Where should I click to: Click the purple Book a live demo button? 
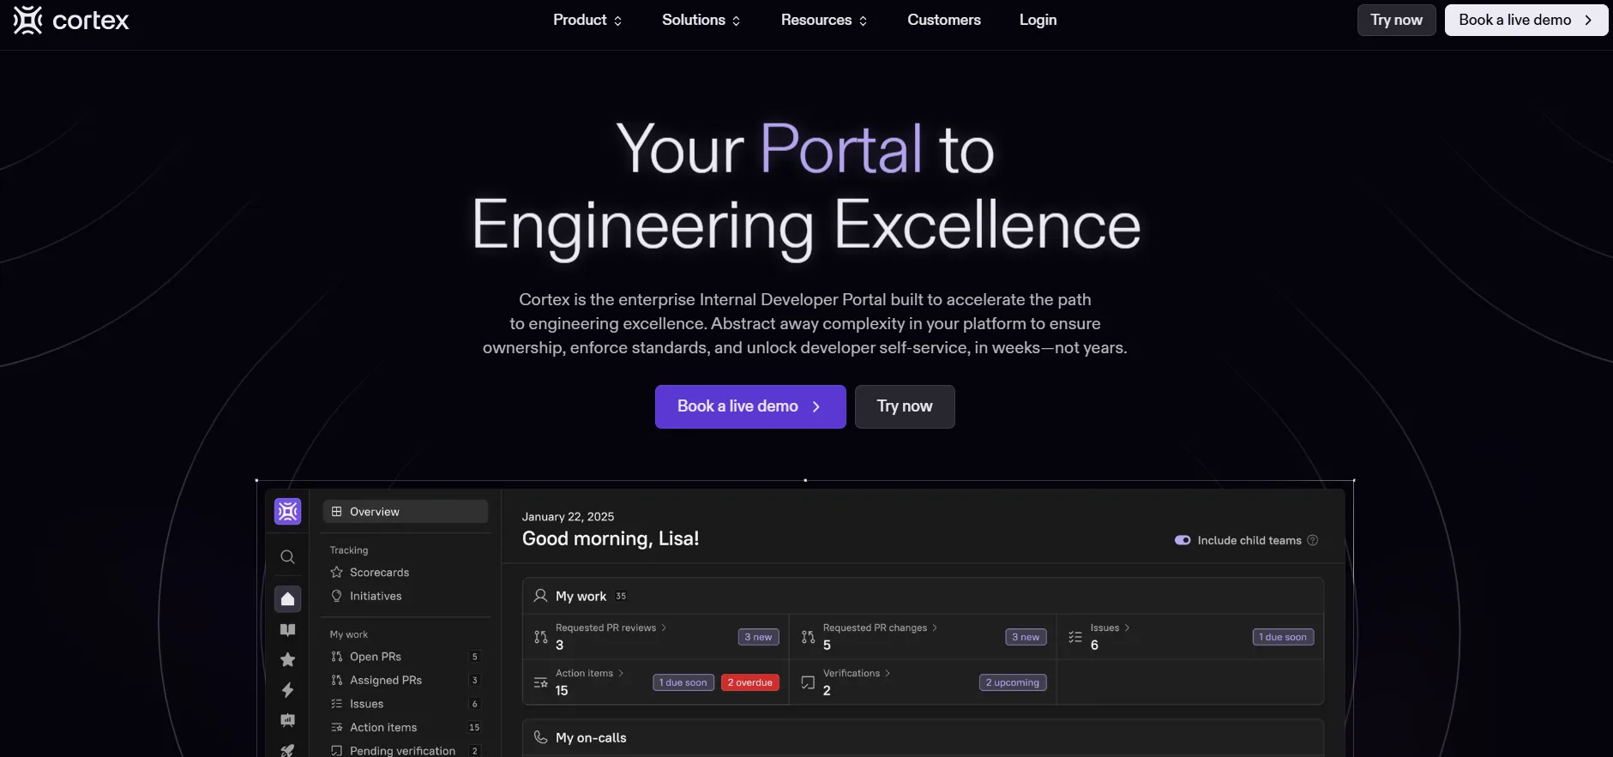[750, 406]
